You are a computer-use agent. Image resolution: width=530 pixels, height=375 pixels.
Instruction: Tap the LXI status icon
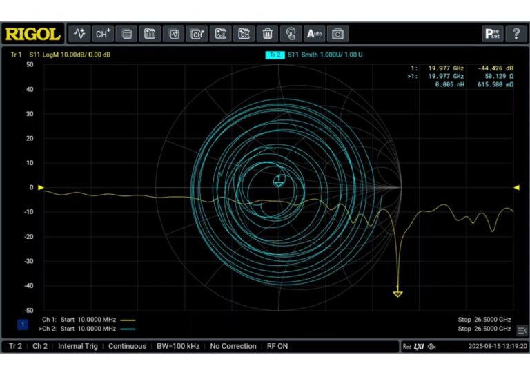click(x=419, y=347)
